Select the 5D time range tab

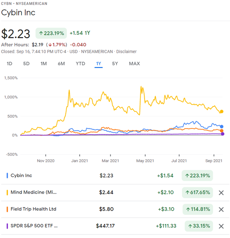point(26,64)
